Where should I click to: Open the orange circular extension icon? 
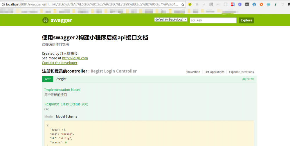[x=261, y=4]
